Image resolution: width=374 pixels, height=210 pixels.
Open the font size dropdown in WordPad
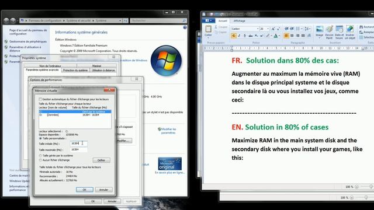click(x=268, y=29)
